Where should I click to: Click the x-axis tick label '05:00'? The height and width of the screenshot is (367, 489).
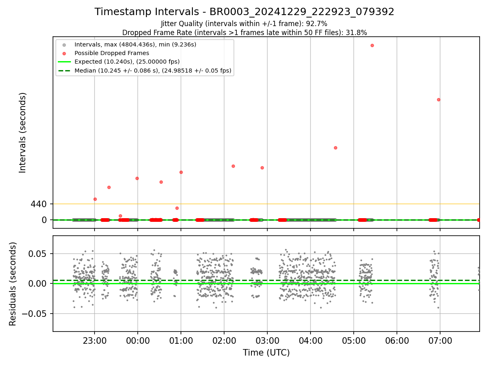(x=354, y=340)
